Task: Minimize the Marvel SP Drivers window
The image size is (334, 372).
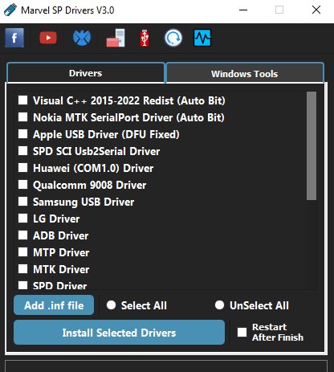Action: coord(243,10)
